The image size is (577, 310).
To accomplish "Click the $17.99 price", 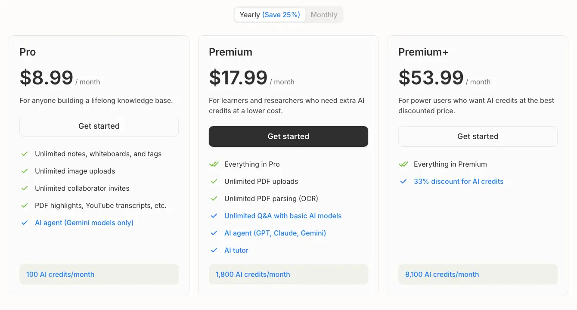I will pos(238,78).
